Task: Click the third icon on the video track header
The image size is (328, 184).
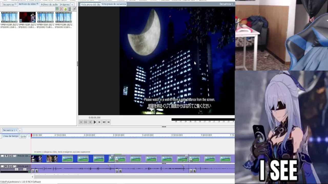Action: (x=11, y=156)
